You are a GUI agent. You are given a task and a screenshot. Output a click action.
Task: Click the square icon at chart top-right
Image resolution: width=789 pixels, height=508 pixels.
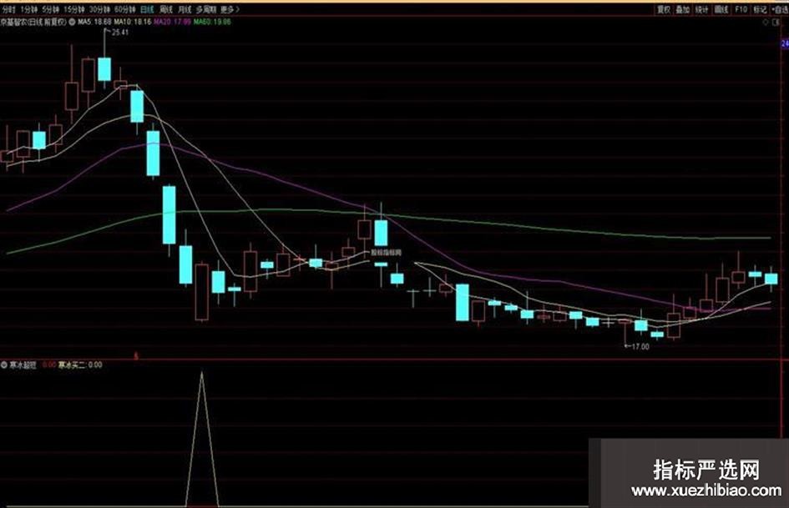coord(776,23)
